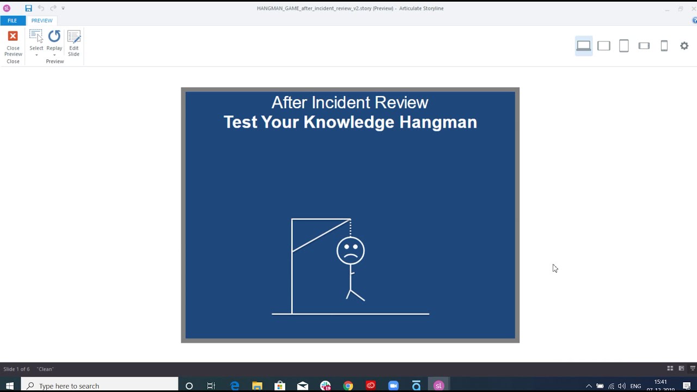697x392 pixels.
Task: Open the FILE menu tab
Action: [12, 21]
